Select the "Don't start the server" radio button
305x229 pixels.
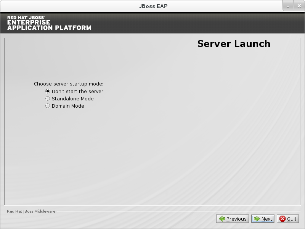[x=48, y=91]
